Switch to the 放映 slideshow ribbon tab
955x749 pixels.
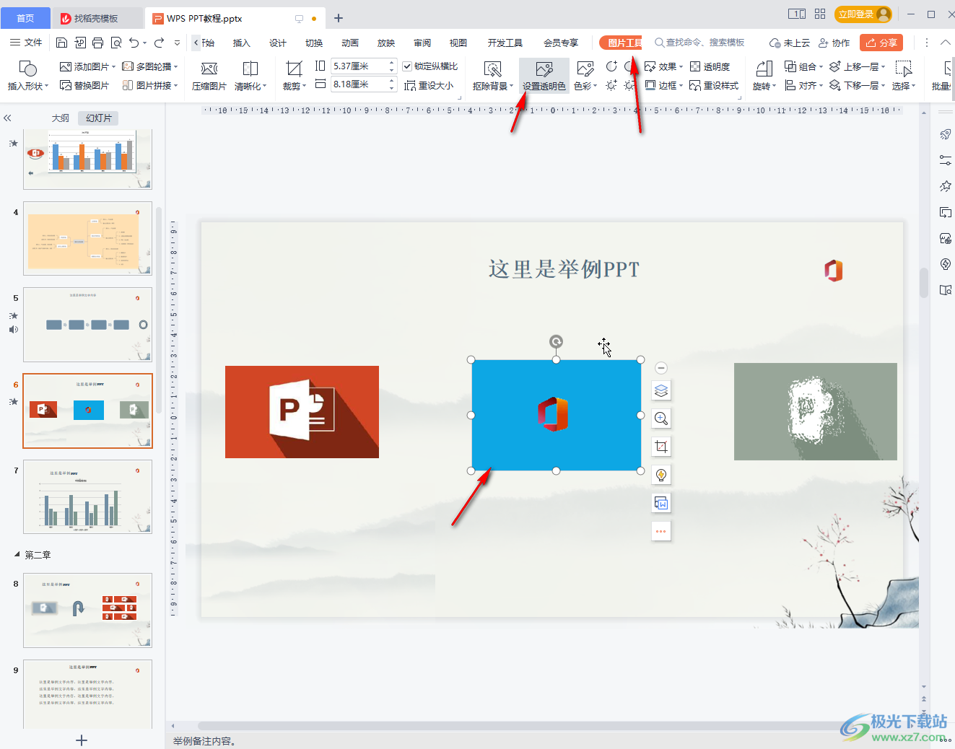point(386,43)
